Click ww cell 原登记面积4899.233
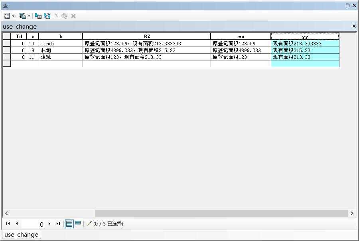The height and width of the screenshot is (241, 359). pos(241,50)
